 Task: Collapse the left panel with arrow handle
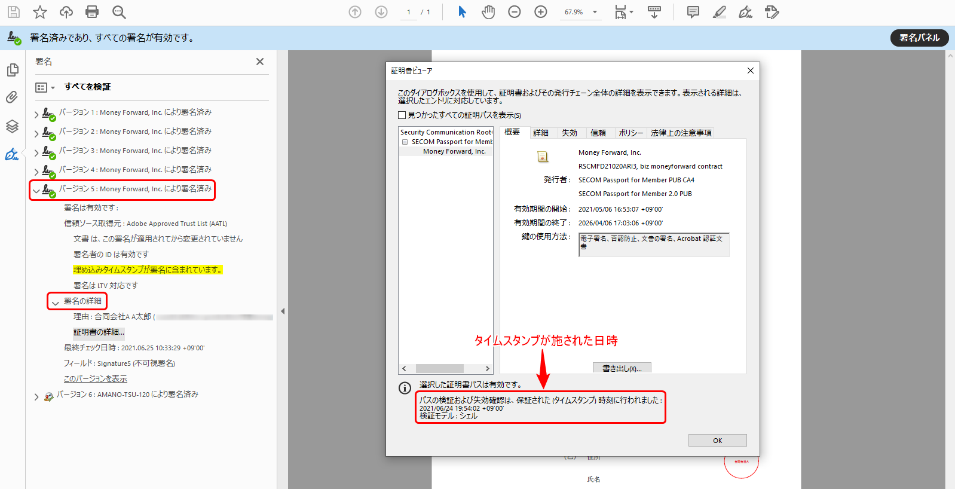pyautogui.click(x=283, y=311)
